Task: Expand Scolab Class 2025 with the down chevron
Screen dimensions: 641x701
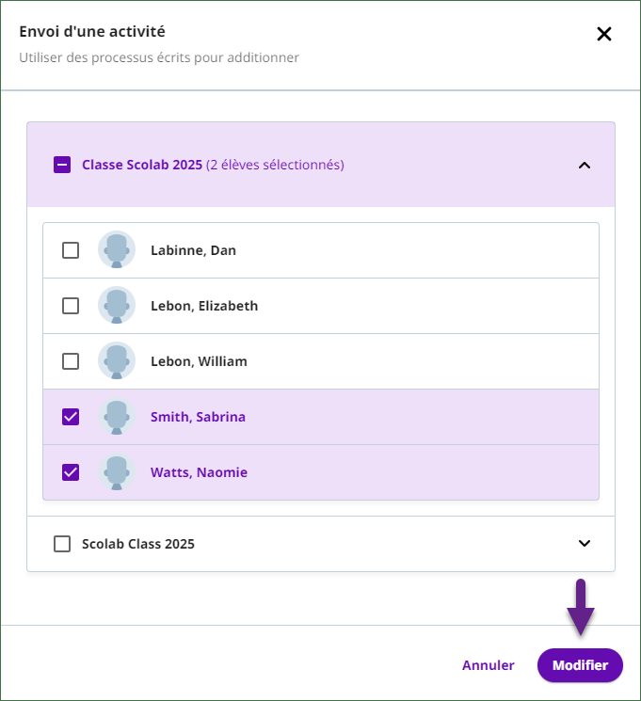Action: [585, 543]
